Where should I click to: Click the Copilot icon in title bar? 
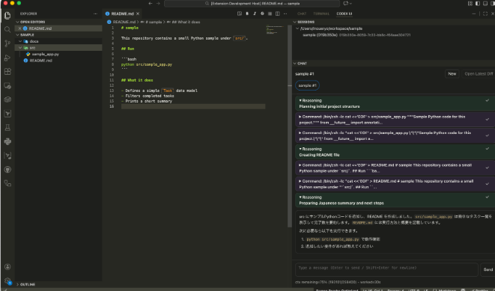click(x=346, y=4)
